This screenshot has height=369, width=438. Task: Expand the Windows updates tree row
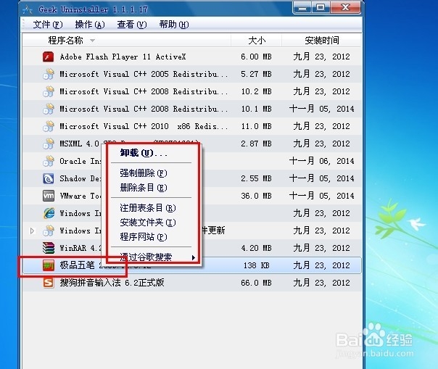tap(32, 231)
